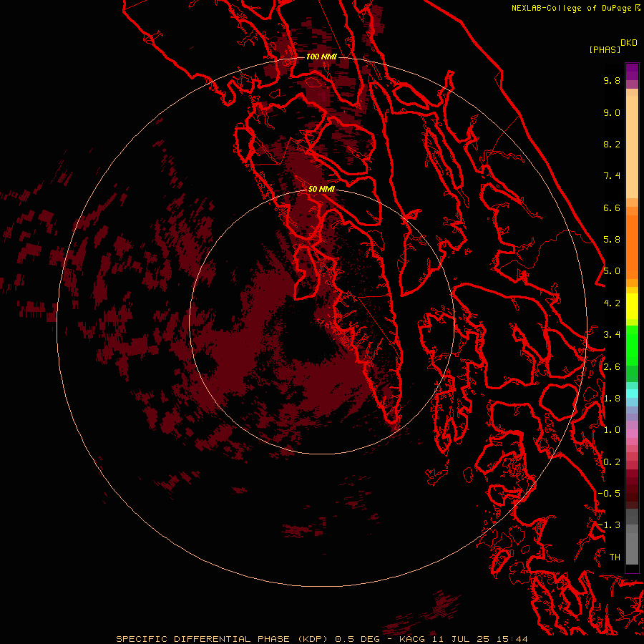The width and height of the screenshot is (644, 644).
Task: Click the 'DKD' product label
Action: point(629,43)
